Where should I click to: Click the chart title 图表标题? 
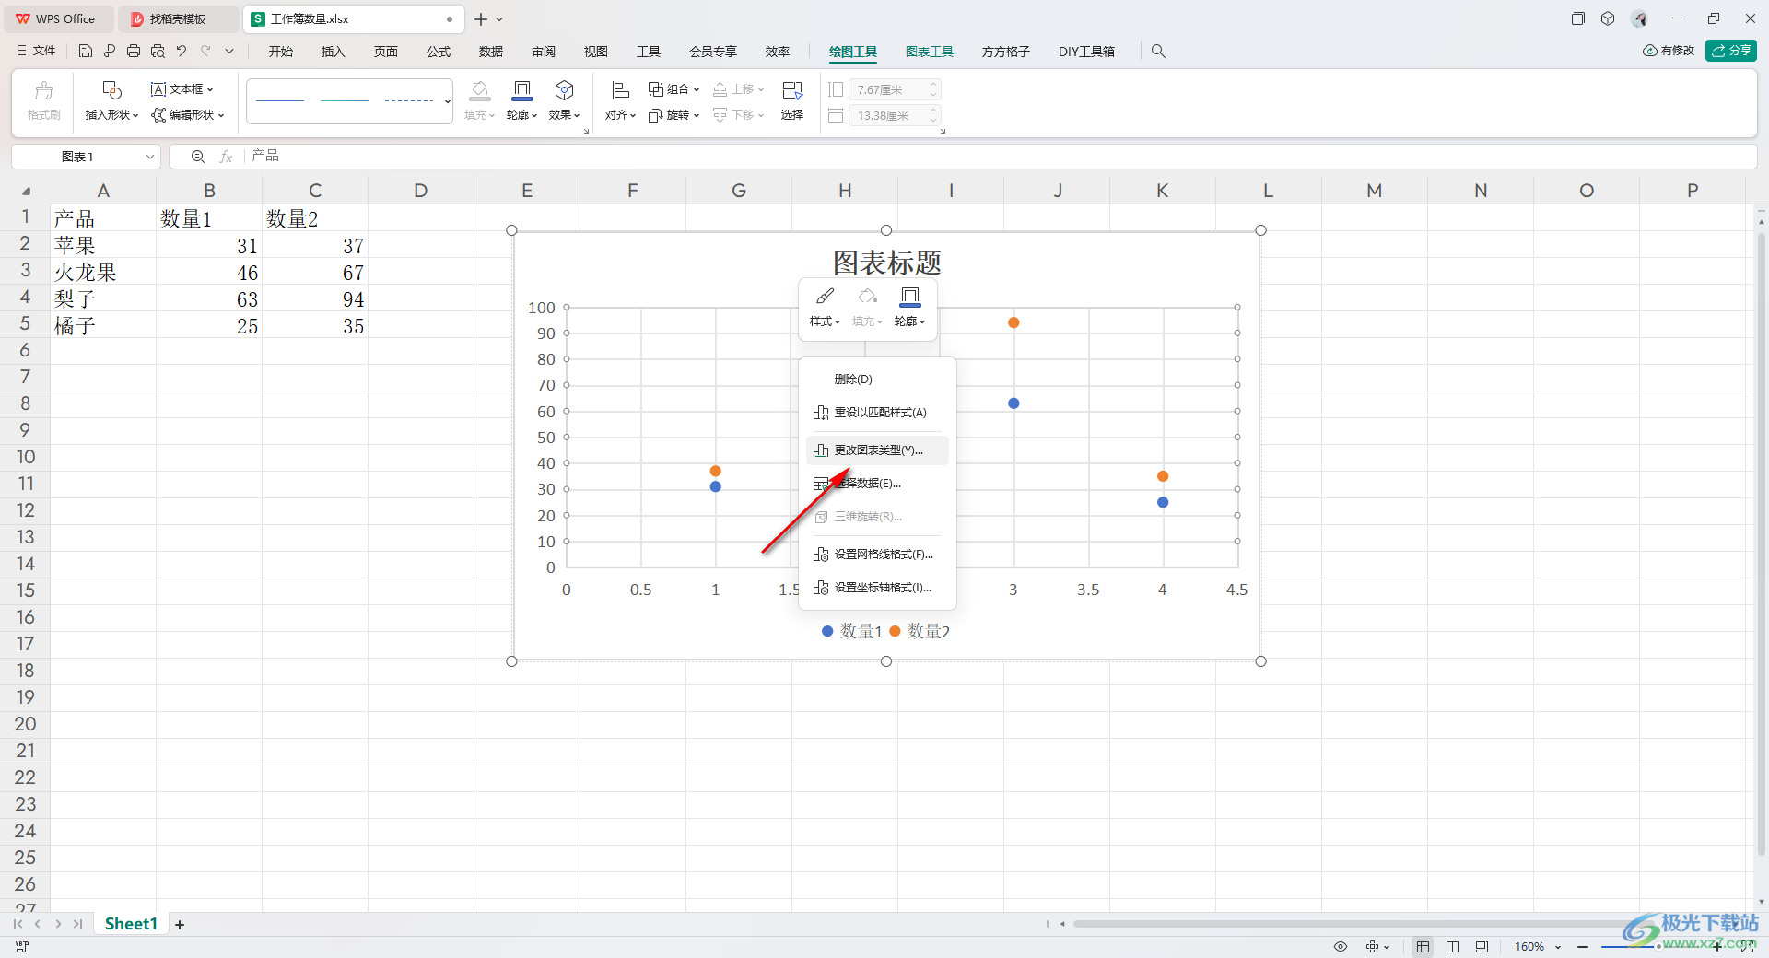click(x=886, y=263)
